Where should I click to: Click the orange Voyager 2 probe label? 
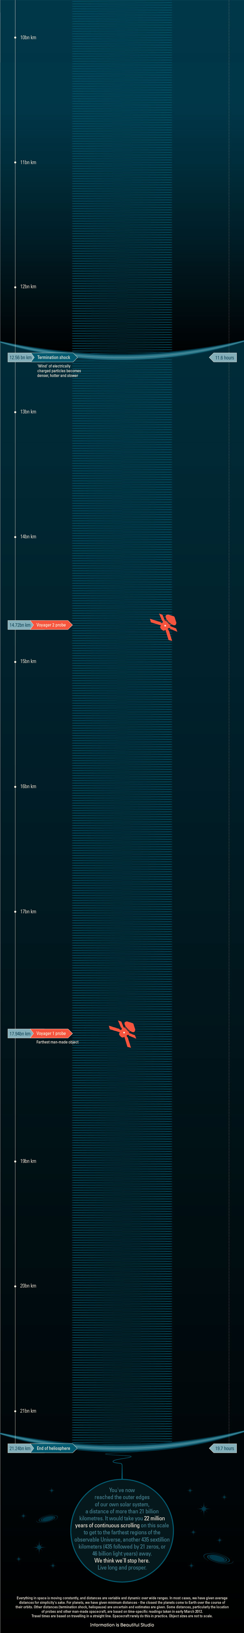[x=52, y=625]
